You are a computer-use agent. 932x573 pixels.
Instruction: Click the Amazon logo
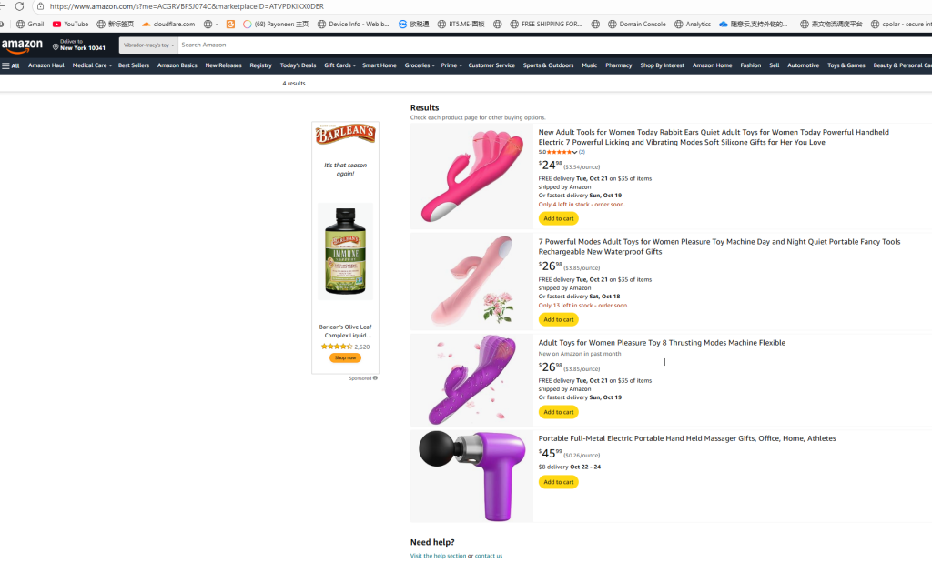coord(22,45)
